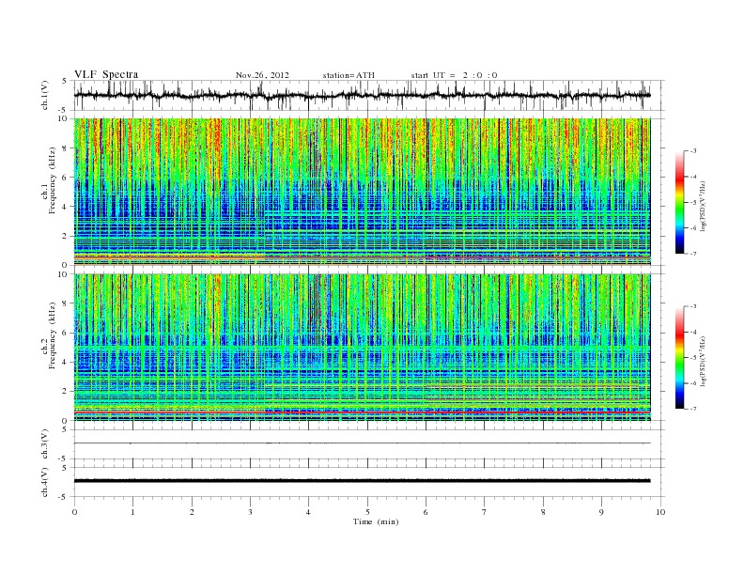744x575 pixels.
Task: Click the "ch.1(V)" axis label
Action: pos(45,96)
